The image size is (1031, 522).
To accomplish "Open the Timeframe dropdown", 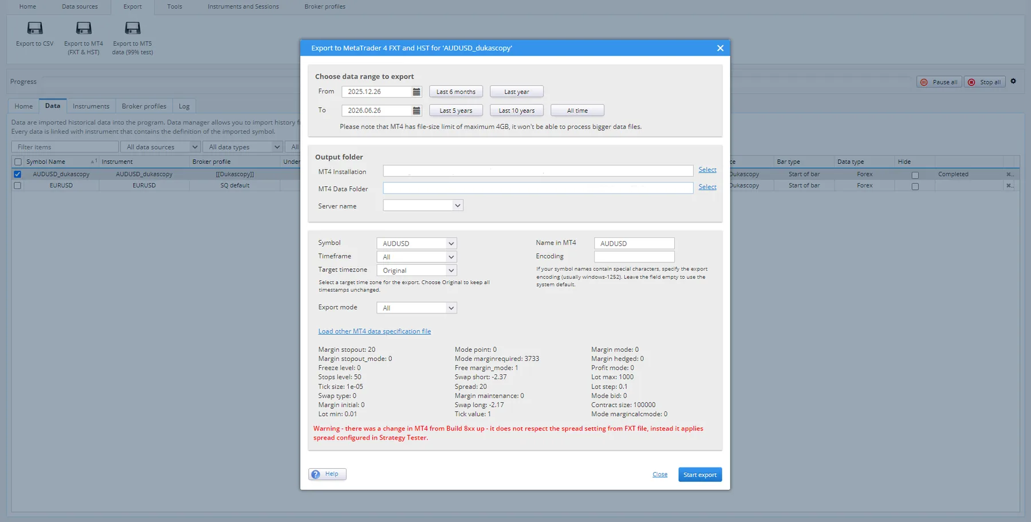I will coord(416,257).
